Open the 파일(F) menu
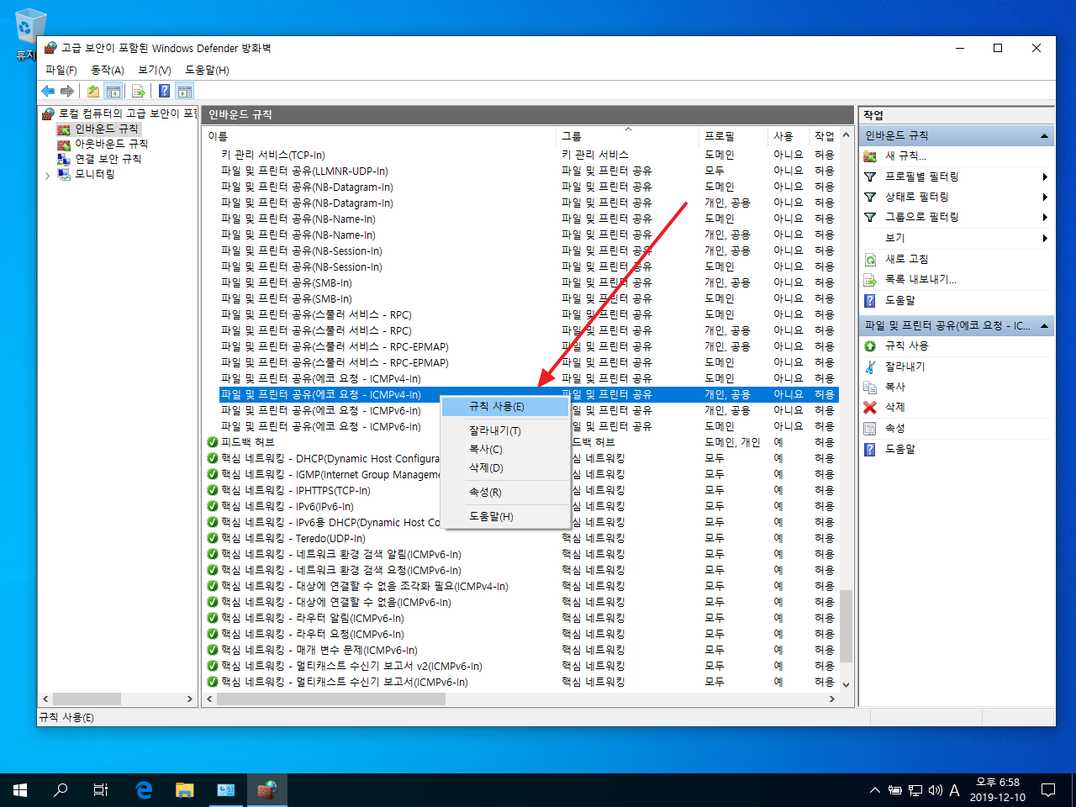This screenshot has width=1076, height=807. [x=61, y=71]
